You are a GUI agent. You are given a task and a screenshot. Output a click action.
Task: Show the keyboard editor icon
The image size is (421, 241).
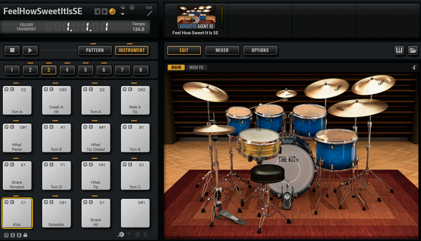click(x=399, y=50)
